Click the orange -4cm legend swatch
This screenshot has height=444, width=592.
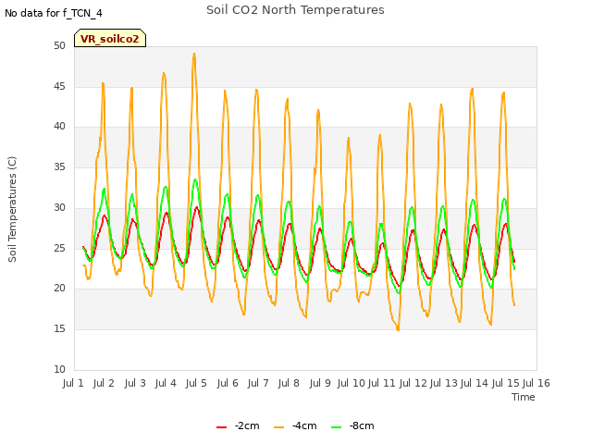278,426
